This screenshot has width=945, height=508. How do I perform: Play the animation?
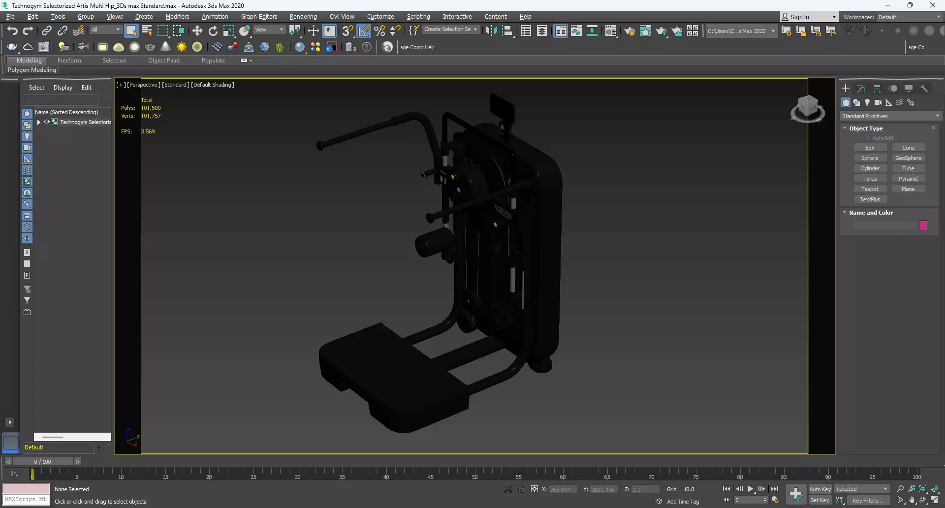click(x=751, y=489)
